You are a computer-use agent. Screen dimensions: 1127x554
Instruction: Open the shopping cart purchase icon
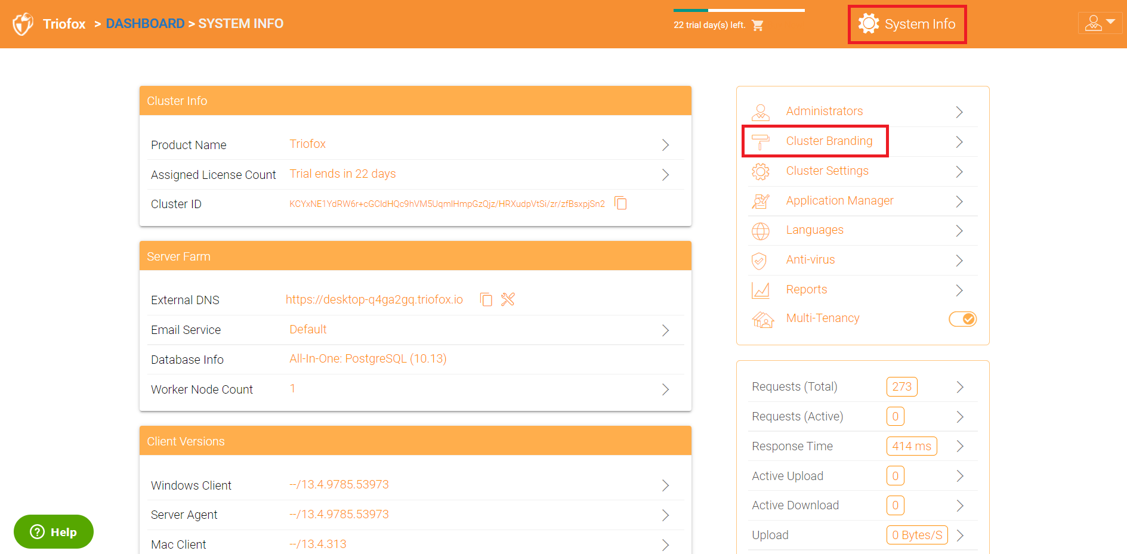click(x=758, y=25)
